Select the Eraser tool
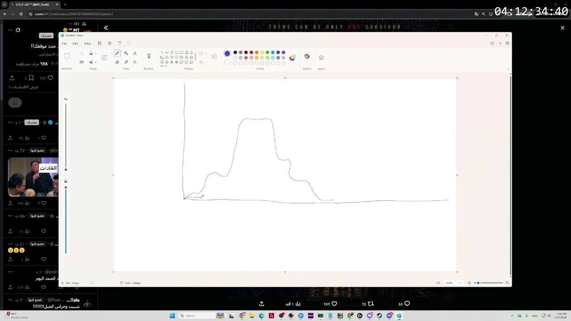571x321 pixels. (x=117, y=62)
